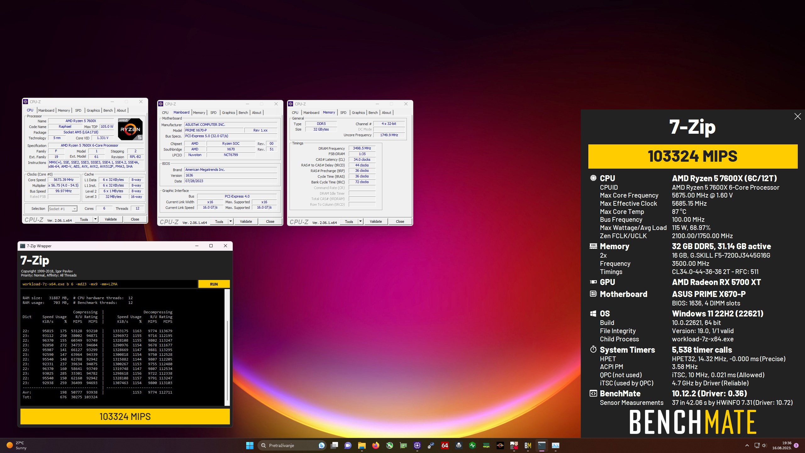Show hidden tray icons chevron
Screen dimensions: 805x453
click(747, 445)
